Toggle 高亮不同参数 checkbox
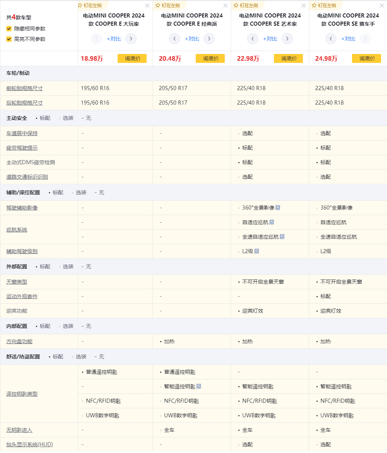The image size is (387, 453). point(9,39)
